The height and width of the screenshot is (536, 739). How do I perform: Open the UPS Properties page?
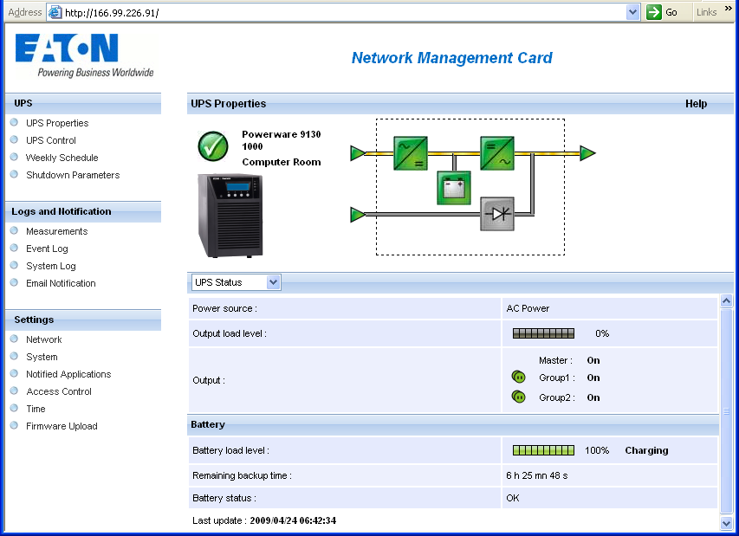57,123
